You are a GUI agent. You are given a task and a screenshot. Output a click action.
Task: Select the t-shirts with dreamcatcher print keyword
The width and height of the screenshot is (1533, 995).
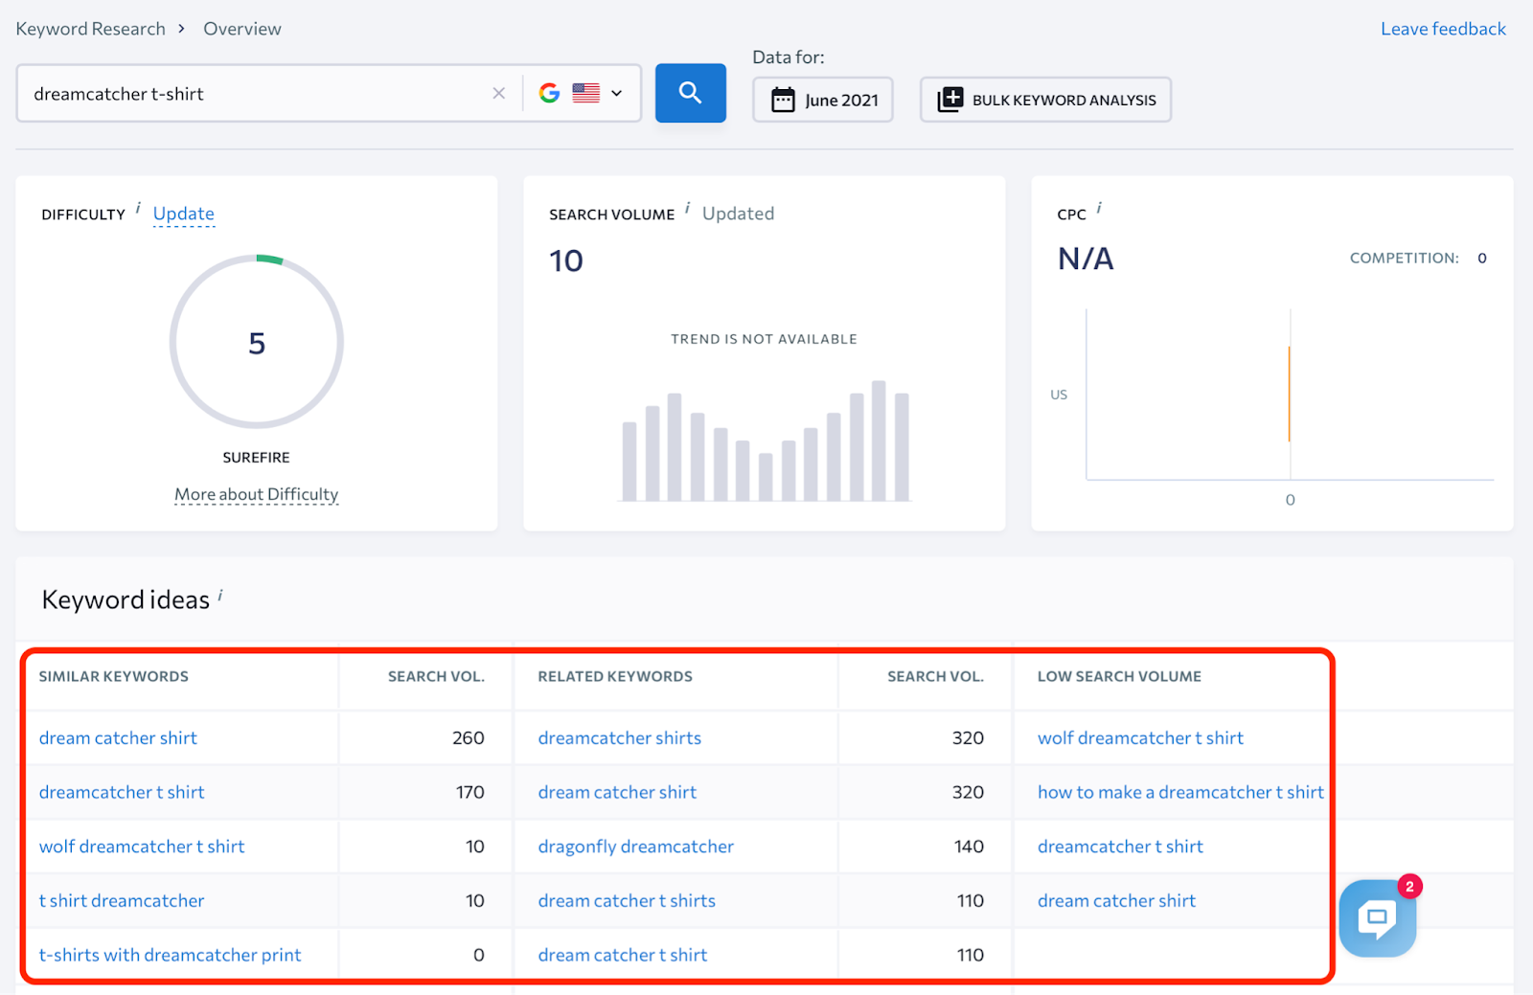click(170, 955)
